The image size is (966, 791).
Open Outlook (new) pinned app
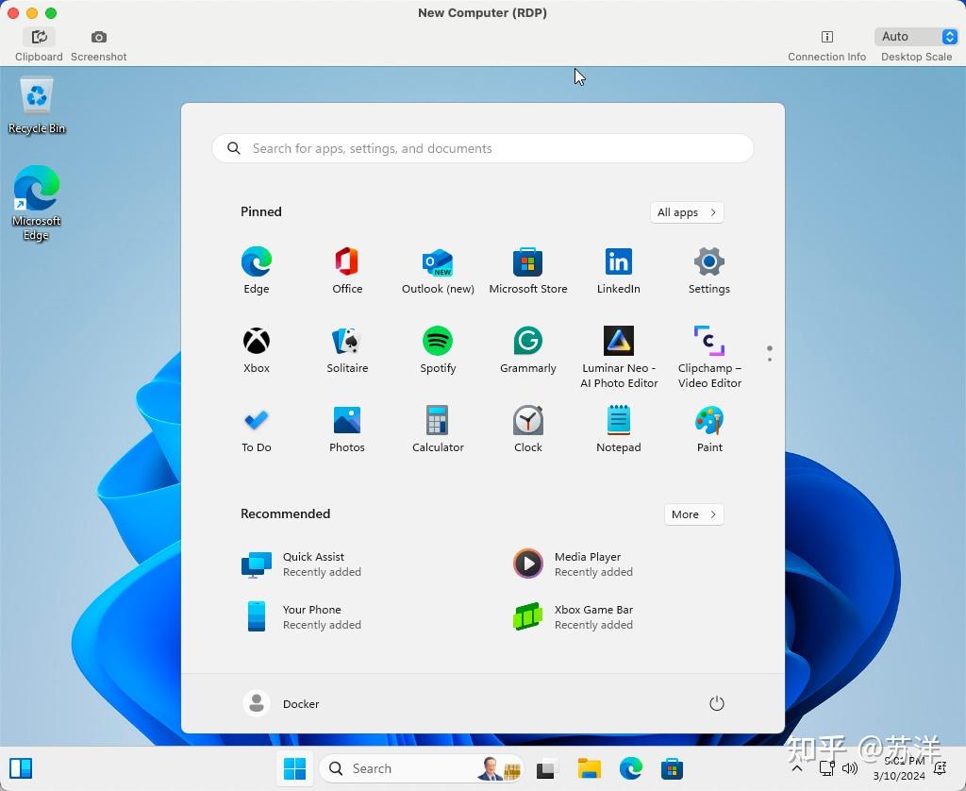(x=438, y=271)
